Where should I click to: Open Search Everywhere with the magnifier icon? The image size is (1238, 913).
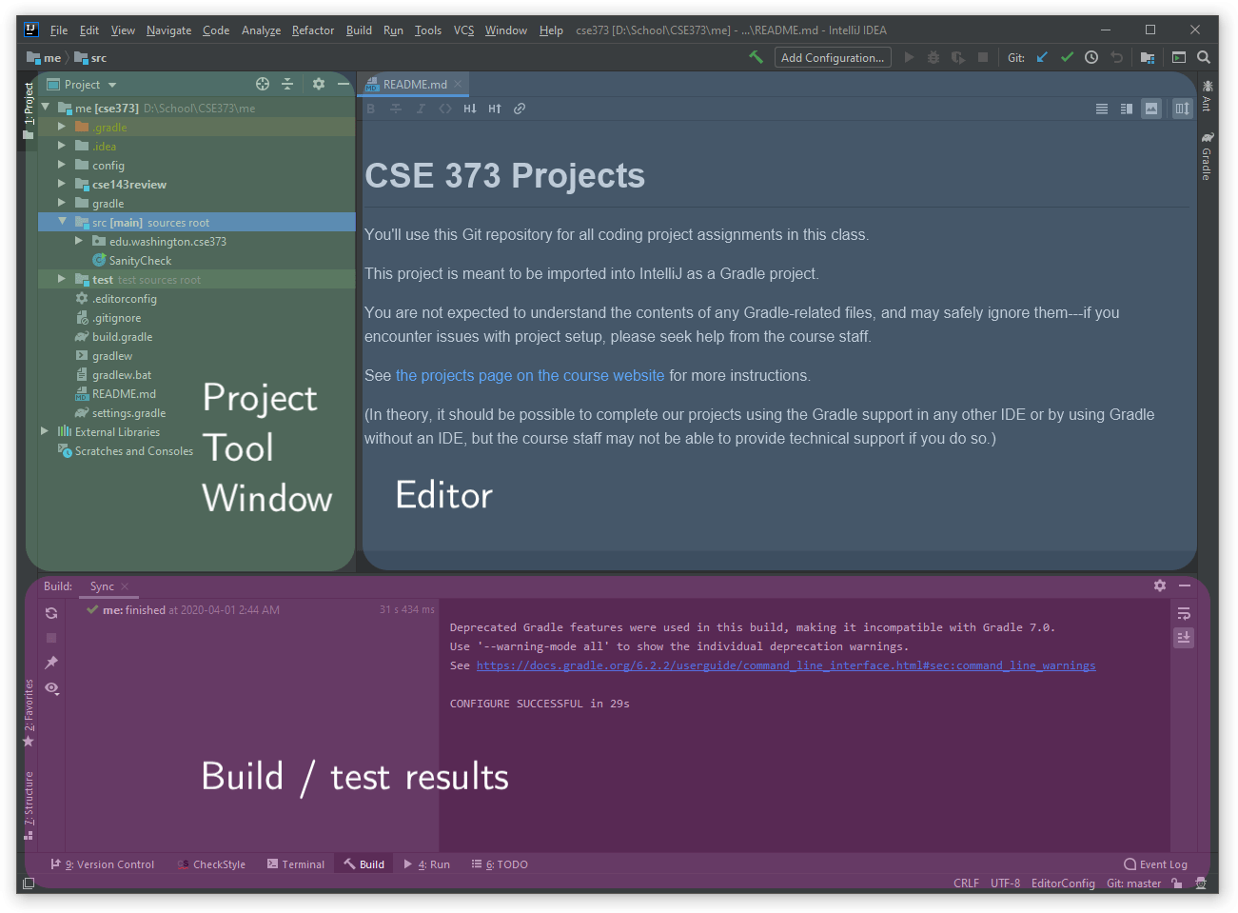1203,57
